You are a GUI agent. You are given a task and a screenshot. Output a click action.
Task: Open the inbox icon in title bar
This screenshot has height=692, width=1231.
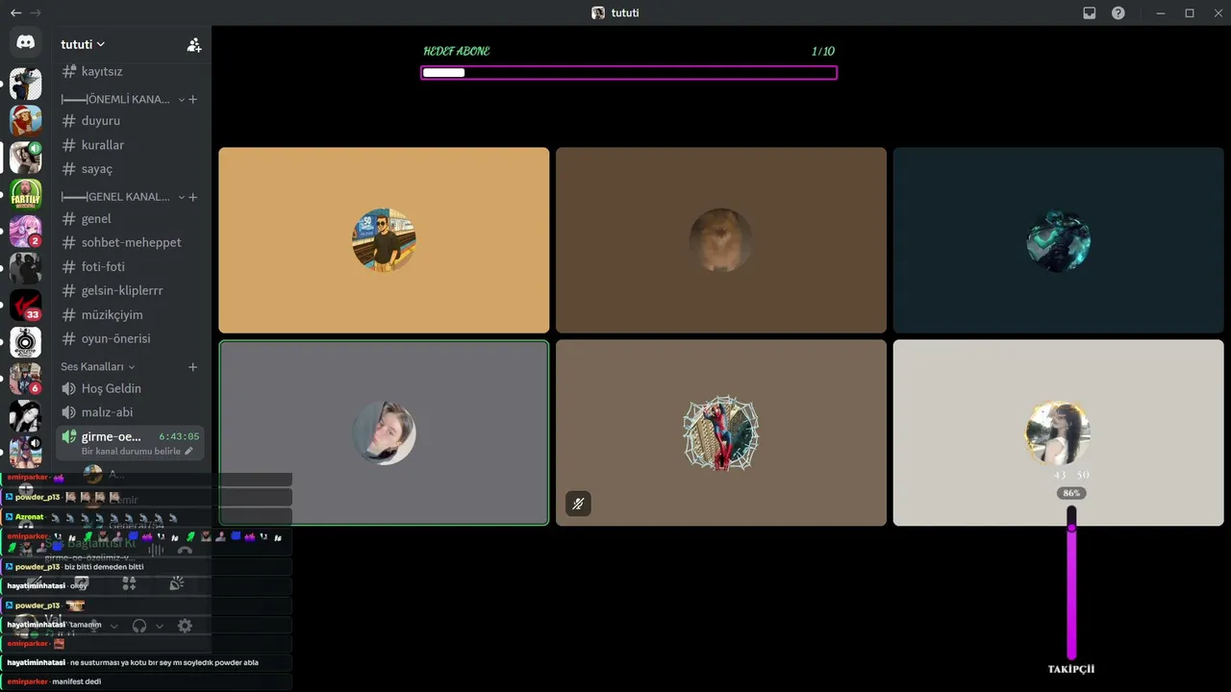point(1090,12)
